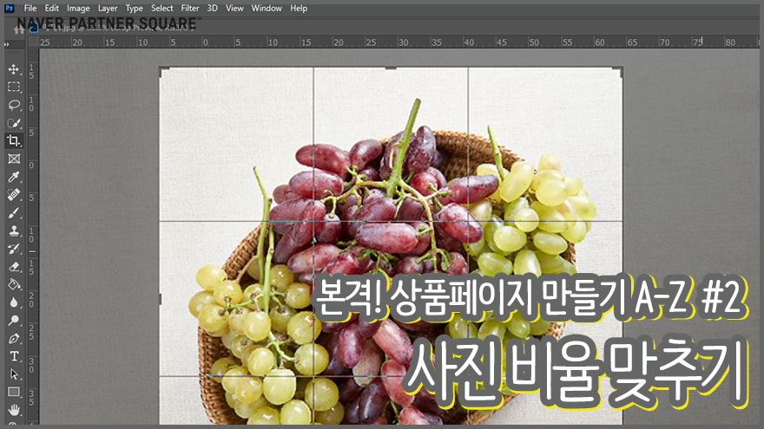The width and height of the screenshot is (764, 429).
Task: Open the Window menu
Action: coord(267,8)
